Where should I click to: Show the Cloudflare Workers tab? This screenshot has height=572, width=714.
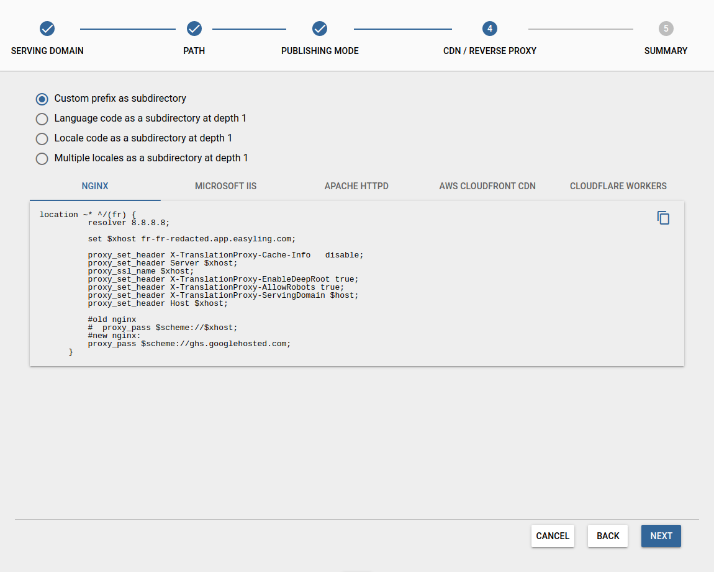[618, 186]
